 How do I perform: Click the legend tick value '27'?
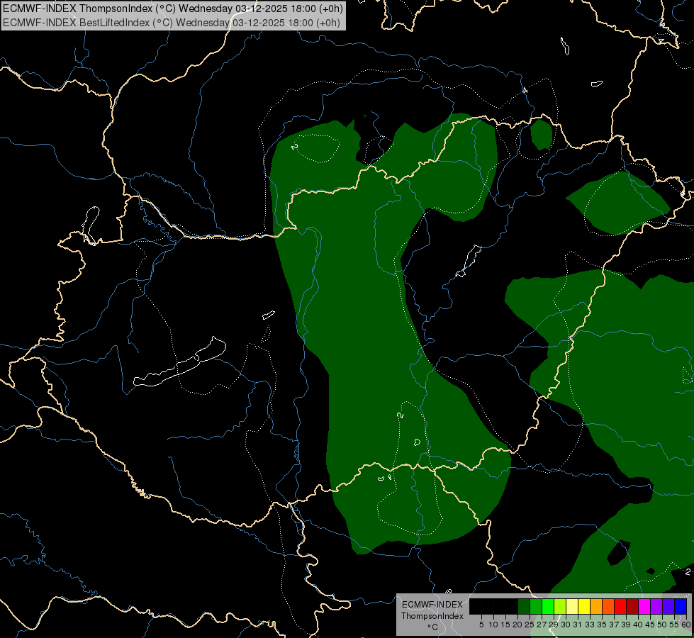[542, 625]
